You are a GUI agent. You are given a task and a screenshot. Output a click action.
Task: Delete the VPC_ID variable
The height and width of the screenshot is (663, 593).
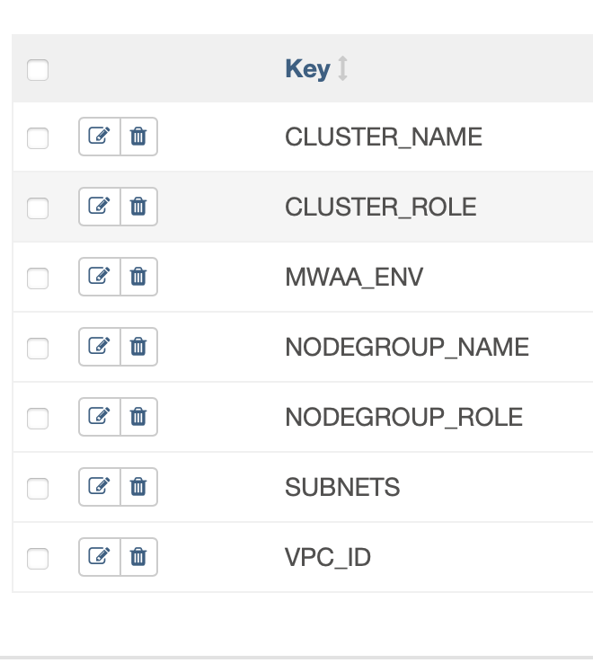tap(138, 557)
